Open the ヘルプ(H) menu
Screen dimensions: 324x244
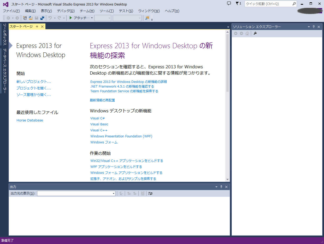(x=172, y=11)
